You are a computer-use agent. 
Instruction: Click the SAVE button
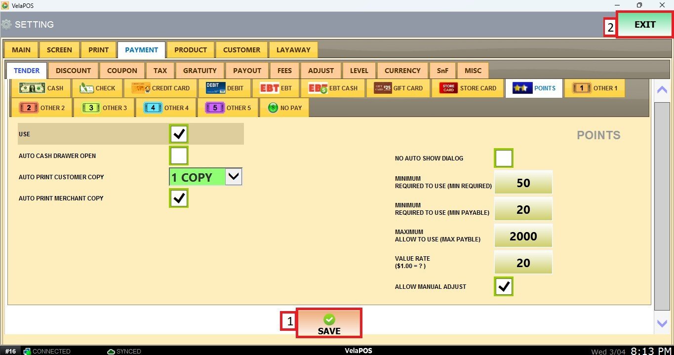click(329, 324)
